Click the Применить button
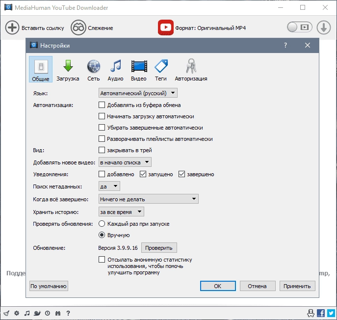 click(297, 286)
